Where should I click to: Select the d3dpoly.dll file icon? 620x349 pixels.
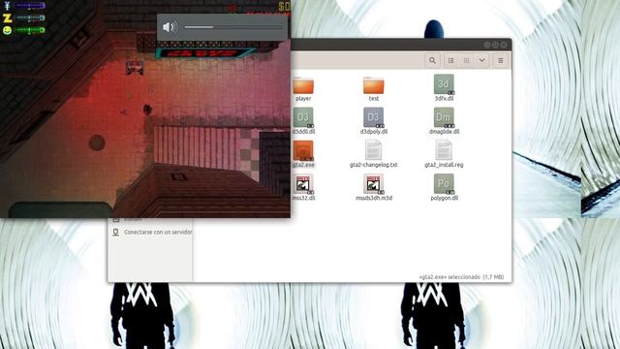(x=374, y=118)
